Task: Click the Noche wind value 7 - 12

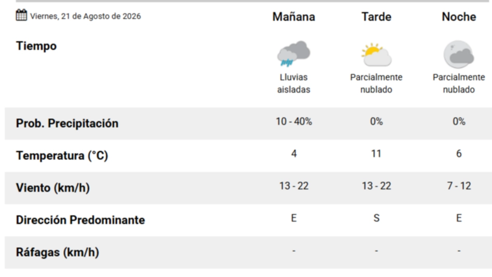Action: 459,186
